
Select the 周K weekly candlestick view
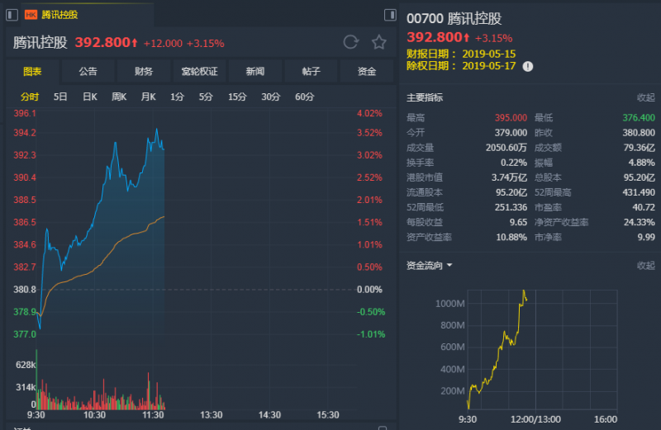click(119, 97)
